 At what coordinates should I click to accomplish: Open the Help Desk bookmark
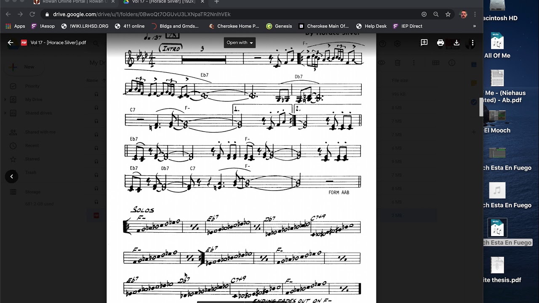(x=371, y=26)
